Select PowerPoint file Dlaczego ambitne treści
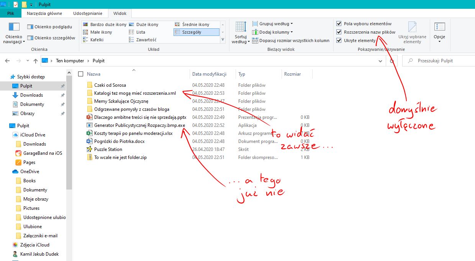Viewport: 475px width, 261px height. pos(140,117)
